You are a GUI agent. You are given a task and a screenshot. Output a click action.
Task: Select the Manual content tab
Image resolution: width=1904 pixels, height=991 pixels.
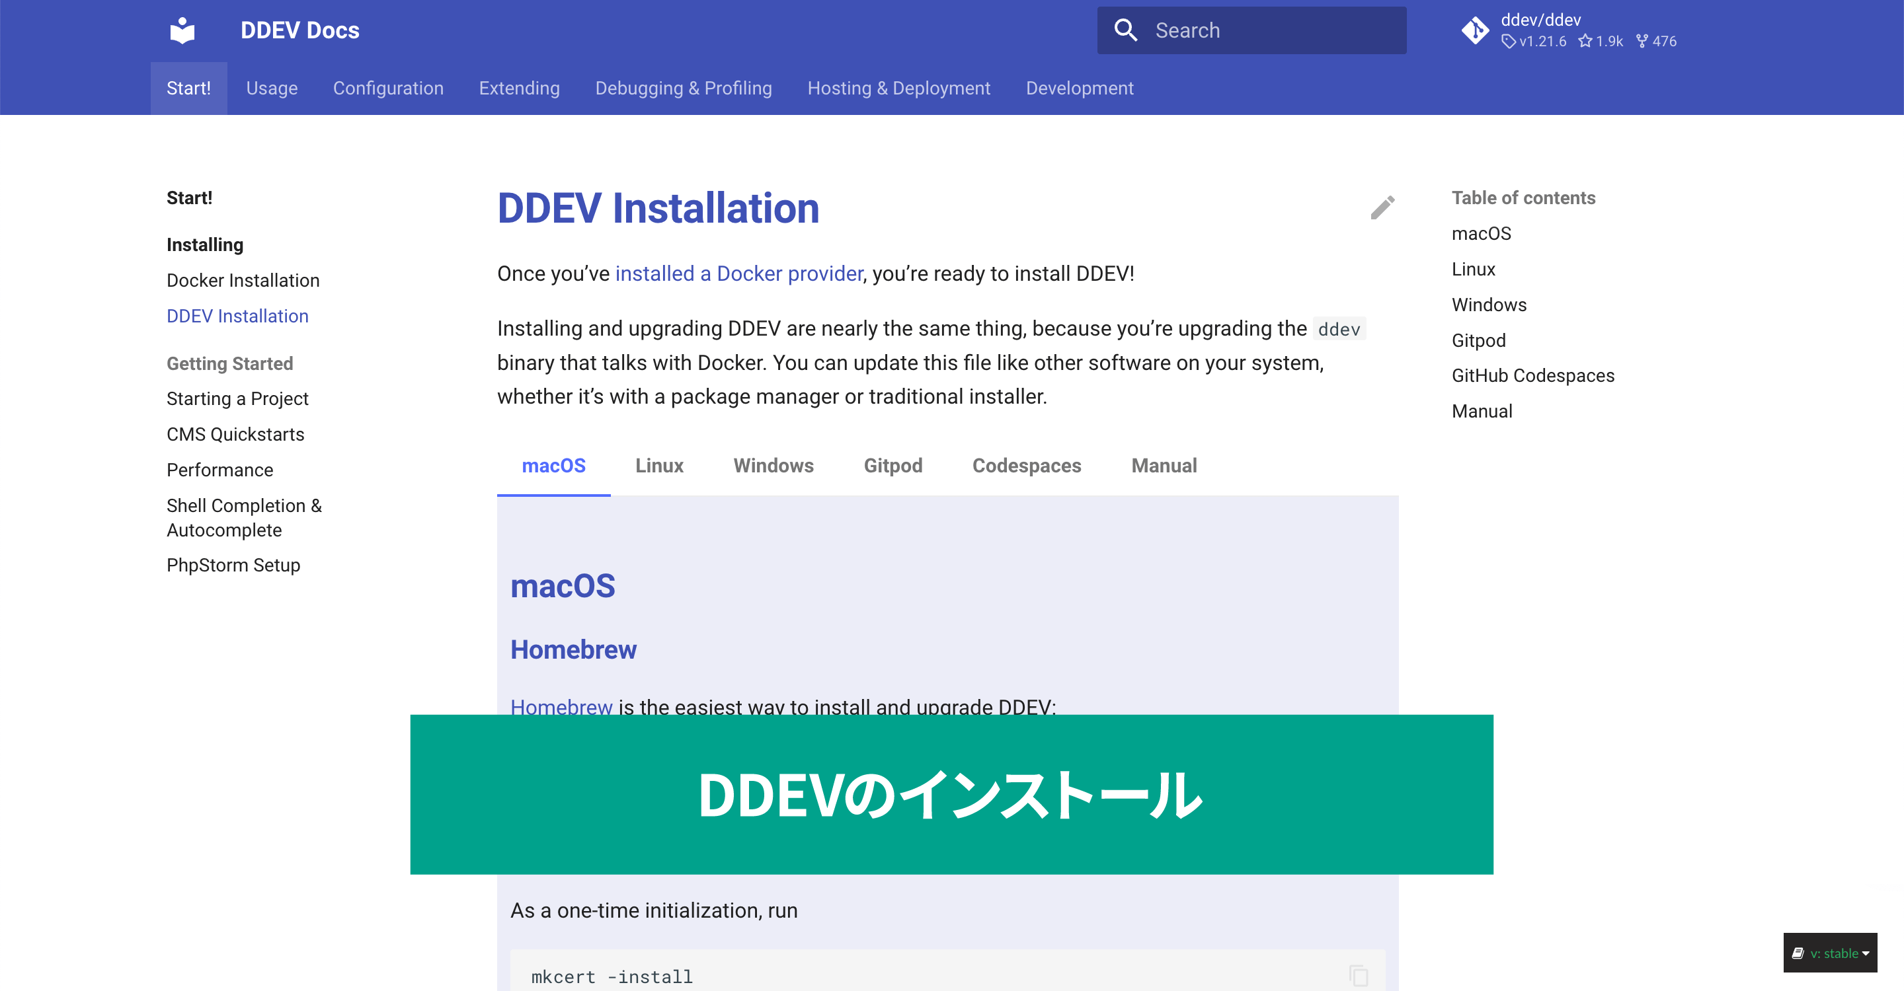click(x=1164, y=466)
